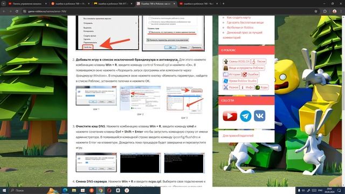Enlarge the Run dialog cmd thumbnail
Image resolution: width=345 pixels, height=194 pixels.
coord(96,162)
